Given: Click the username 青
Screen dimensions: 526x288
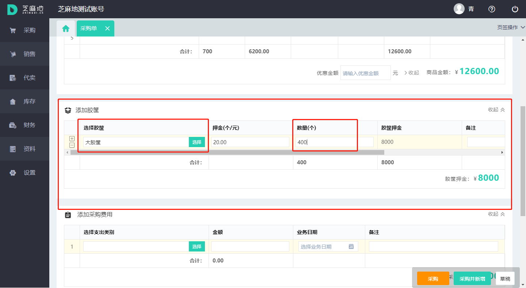Looking at the screenshot, I should coord(471,9).
